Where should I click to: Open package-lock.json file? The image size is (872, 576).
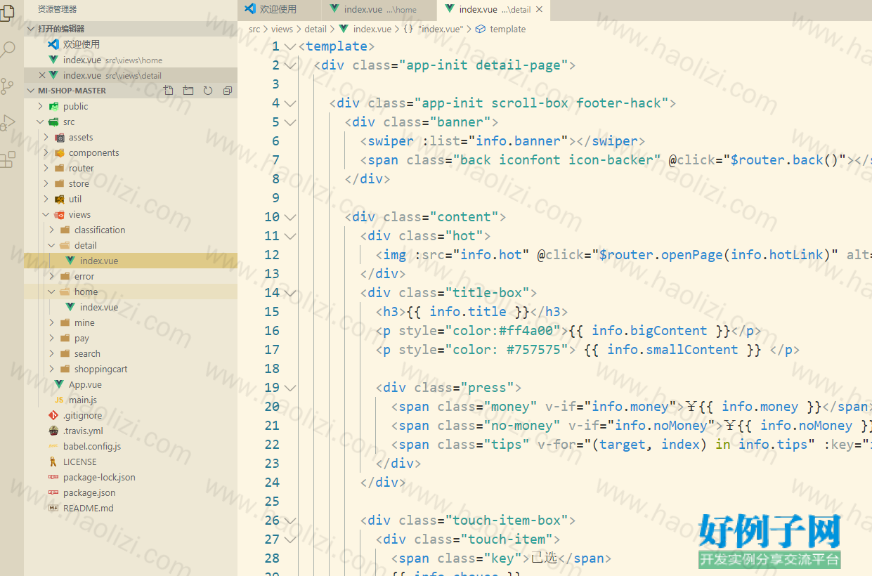pos(130,478)
